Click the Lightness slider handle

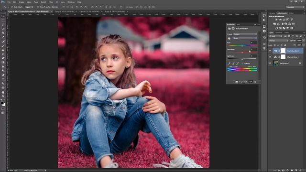pos(242,59)
